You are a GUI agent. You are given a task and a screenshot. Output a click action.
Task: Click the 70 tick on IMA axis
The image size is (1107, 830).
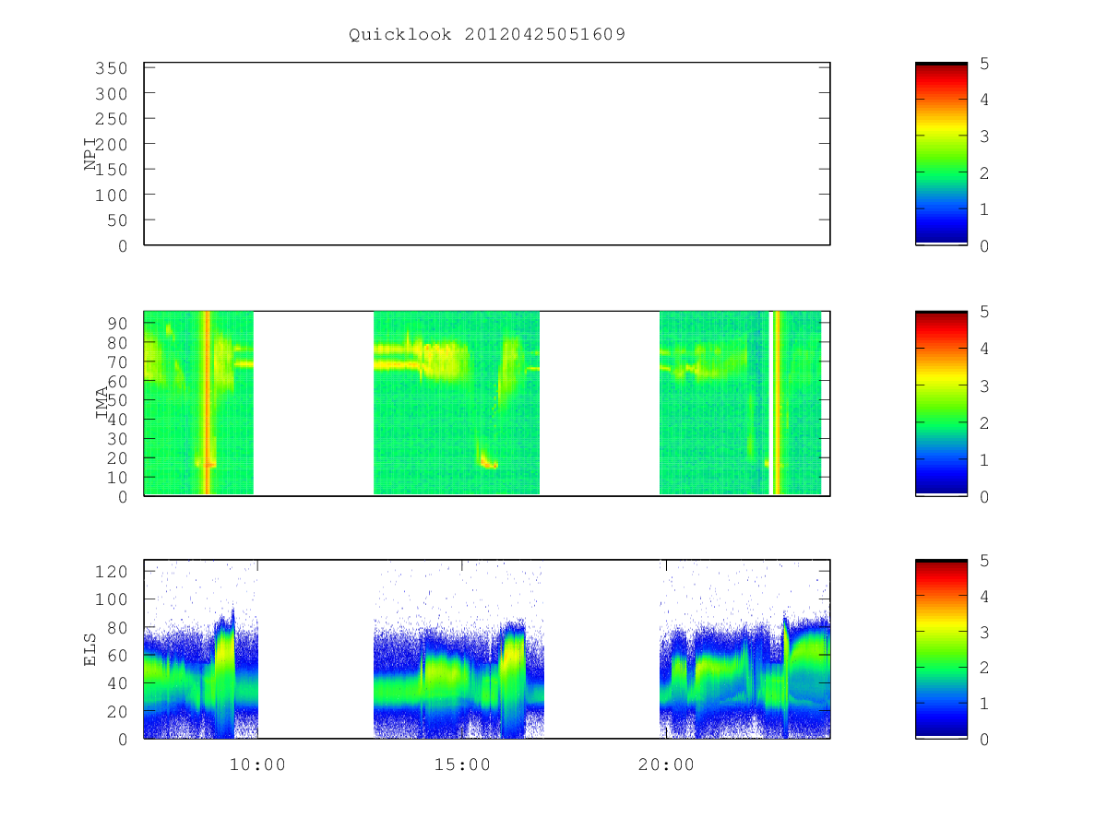[117, 362]
